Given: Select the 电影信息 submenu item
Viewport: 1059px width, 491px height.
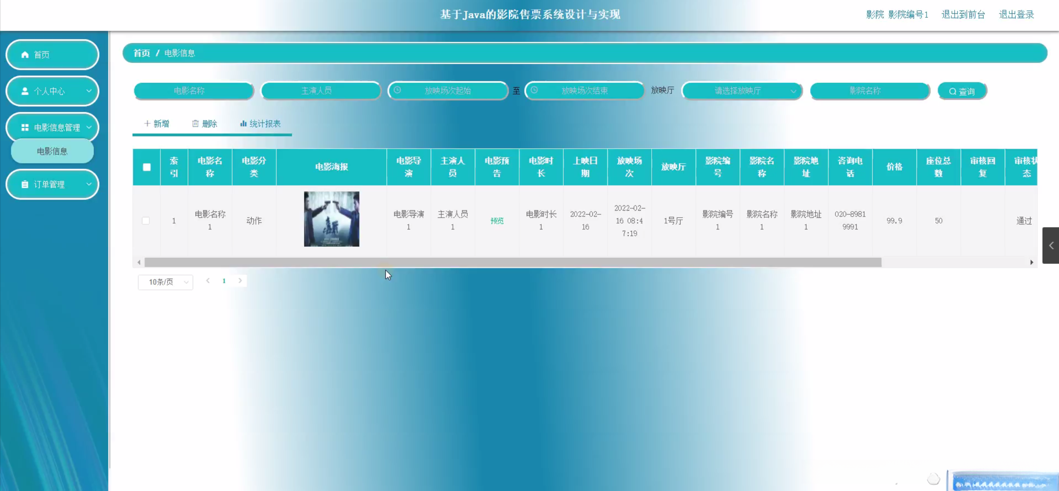Looking at the screenshot, I should [52, 151].
